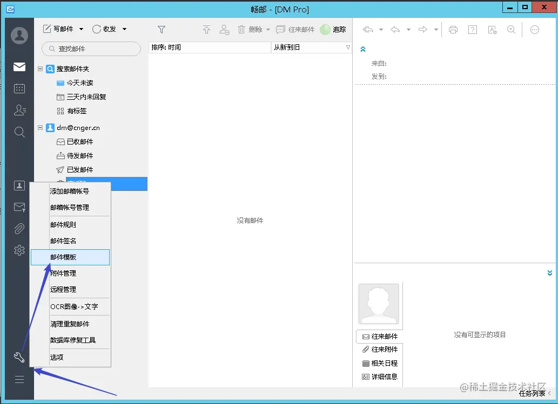The height and width of the screenshot is (404, 558).
Task: Open the 删除 dropdown arrow
Action: click(268, 30)
